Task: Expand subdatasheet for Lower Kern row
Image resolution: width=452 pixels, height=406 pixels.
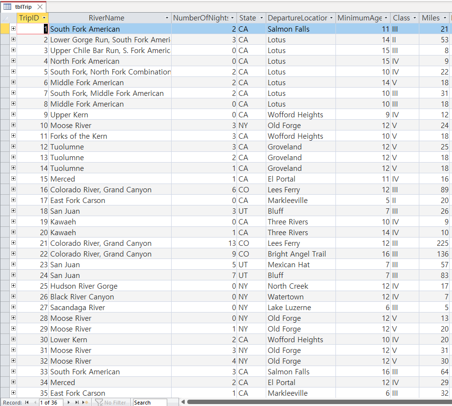Action: 13,339
